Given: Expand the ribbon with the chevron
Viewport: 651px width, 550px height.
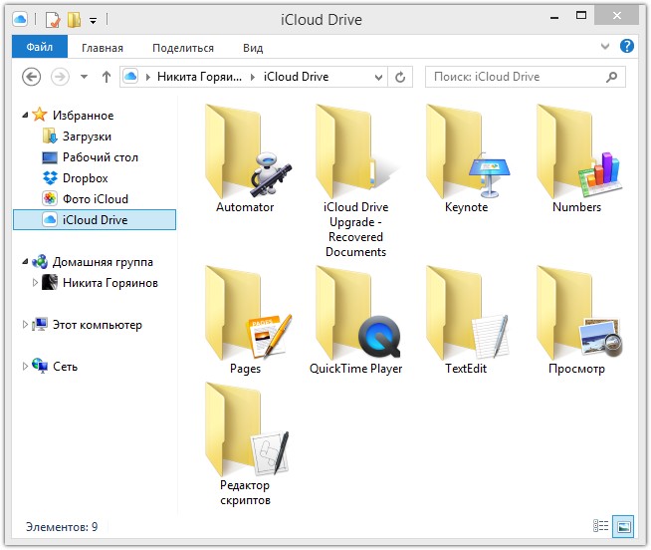Looking at the screenshot, I should point(605,46).
